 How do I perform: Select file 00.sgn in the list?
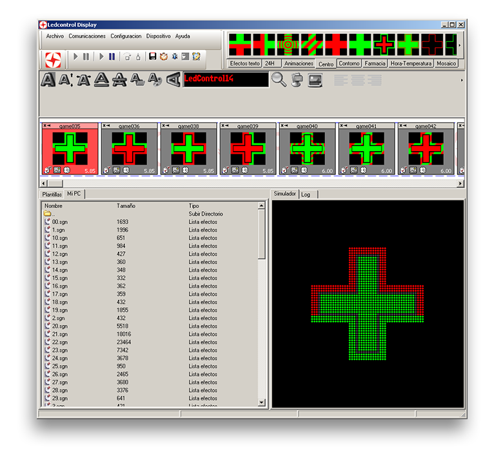coord(150,222)
